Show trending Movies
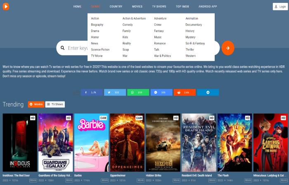289x185 pixels. click(x=36, y=104)
